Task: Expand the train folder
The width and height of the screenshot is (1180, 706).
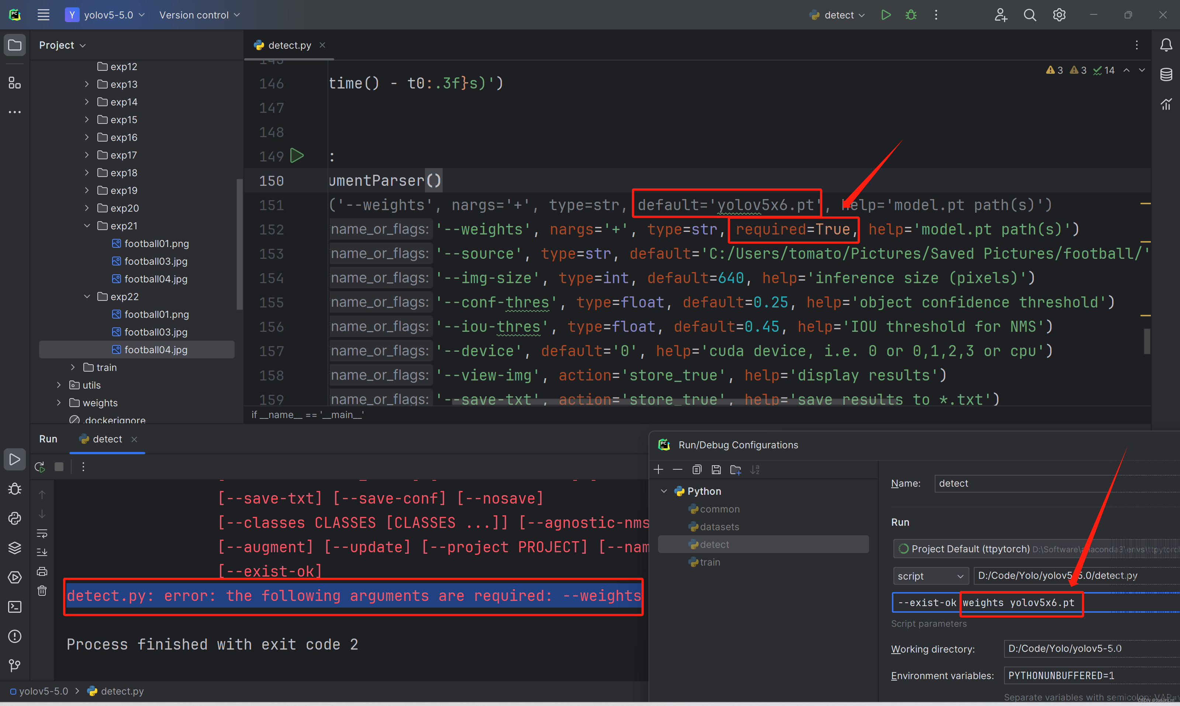Action: [73, 367]
